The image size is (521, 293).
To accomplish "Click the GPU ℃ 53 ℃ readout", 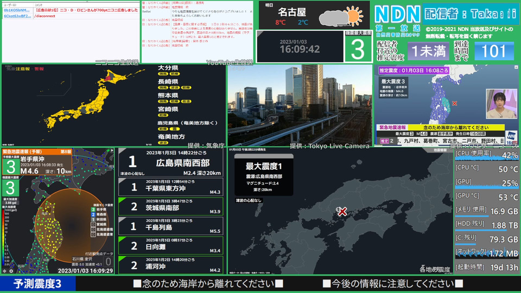I will click(486, 197).
